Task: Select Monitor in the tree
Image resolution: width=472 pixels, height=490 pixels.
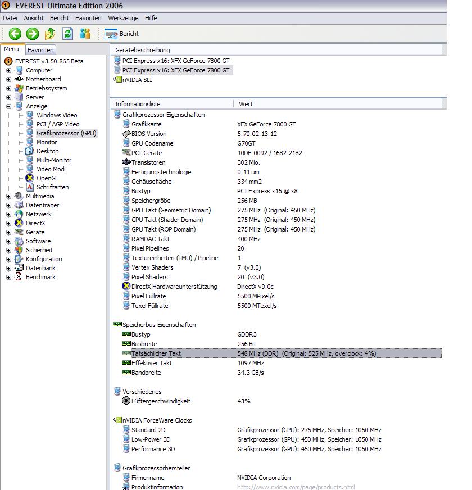Action: 47,143
